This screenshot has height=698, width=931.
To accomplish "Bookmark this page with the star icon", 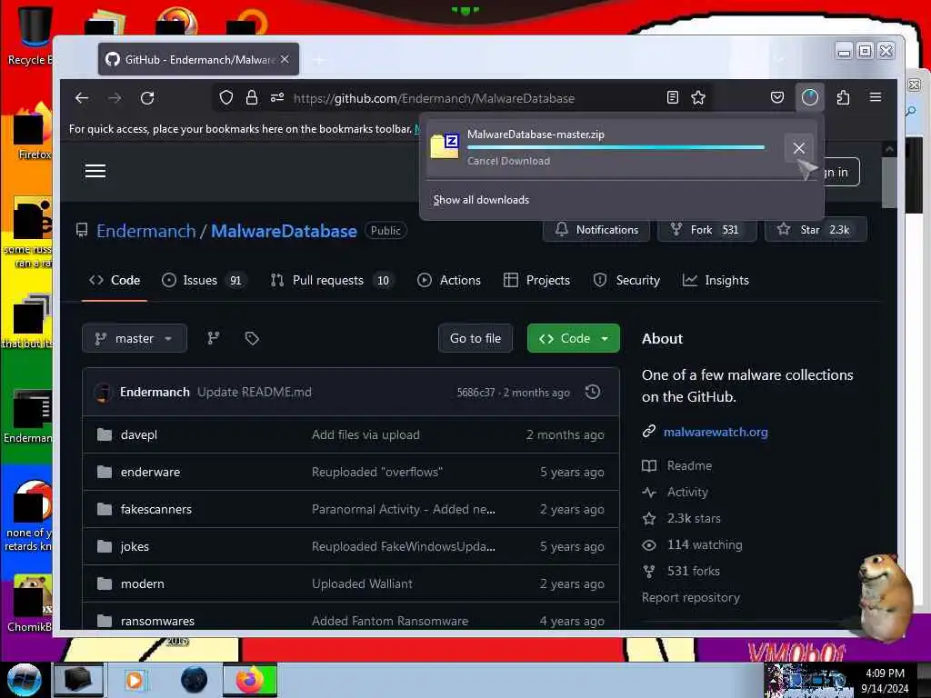I will coord(698,98).
